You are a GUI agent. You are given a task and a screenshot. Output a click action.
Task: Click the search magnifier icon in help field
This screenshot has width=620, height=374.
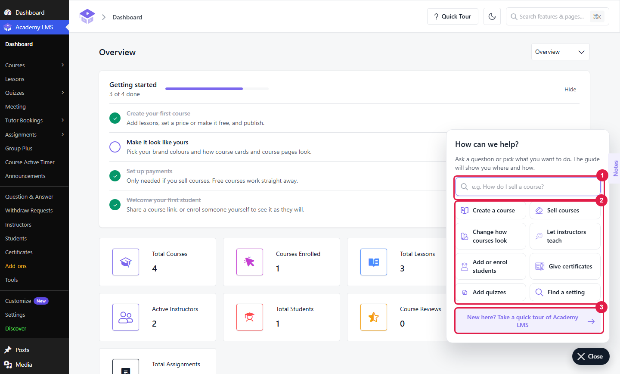[x=464, y=187]
